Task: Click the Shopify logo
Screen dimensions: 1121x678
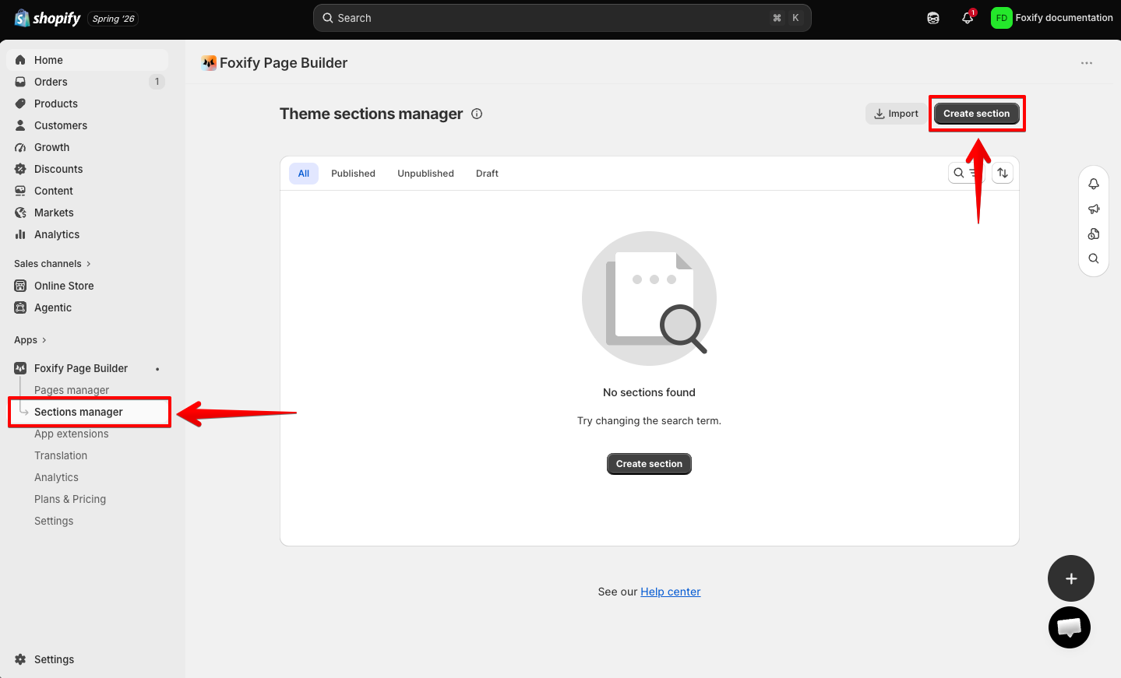Action: (48, 18)
